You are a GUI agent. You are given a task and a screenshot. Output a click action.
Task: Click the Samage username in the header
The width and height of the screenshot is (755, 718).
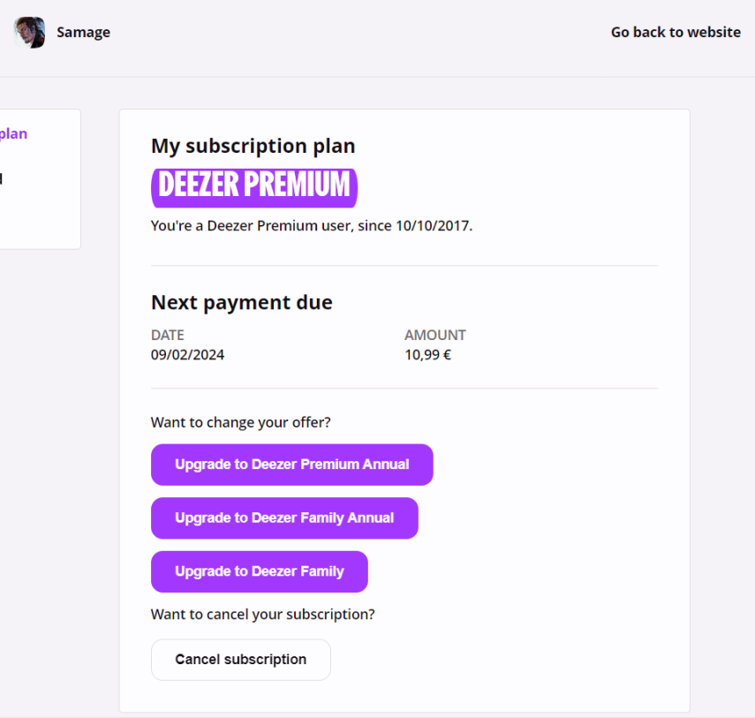[83, 33]
